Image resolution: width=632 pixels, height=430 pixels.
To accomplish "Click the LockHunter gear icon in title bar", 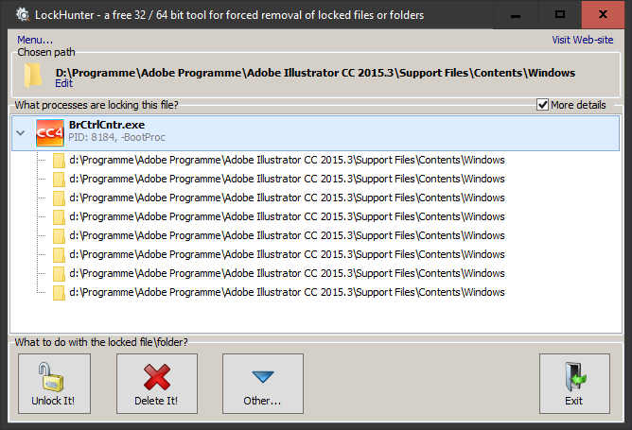I will [x=23, y=15].
